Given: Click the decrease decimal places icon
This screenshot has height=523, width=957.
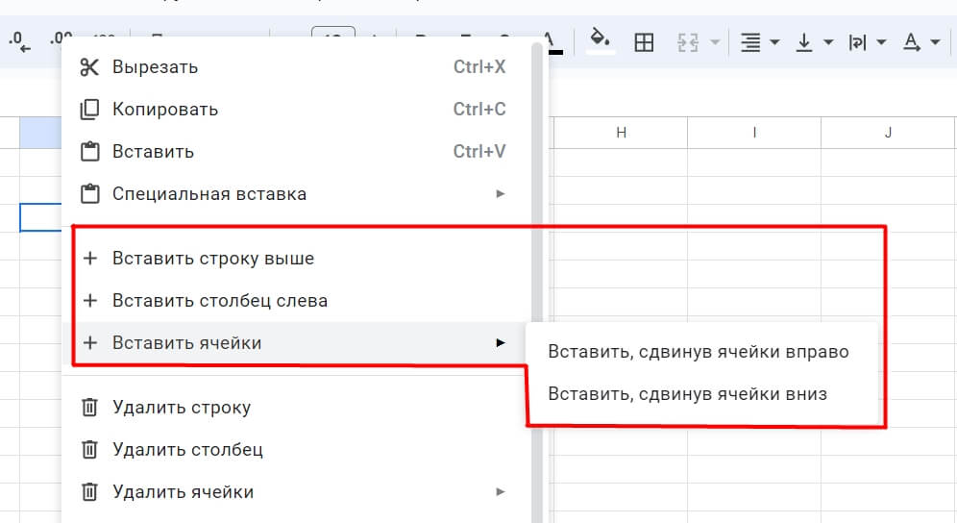Looking at the screenshot, I should (x=19, y=42).
